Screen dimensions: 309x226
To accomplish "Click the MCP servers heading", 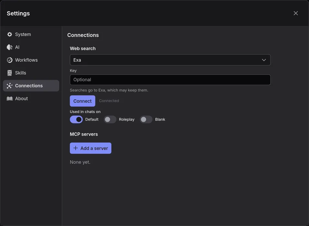I will 84,134.
